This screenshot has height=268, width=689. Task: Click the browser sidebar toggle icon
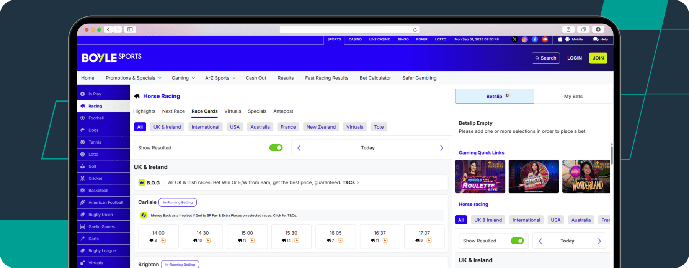(x=130, y=29)
